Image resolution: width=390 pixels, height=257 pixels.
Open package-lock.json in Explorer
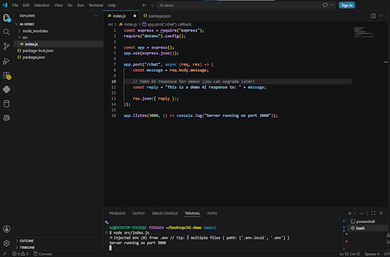point(58,50)
